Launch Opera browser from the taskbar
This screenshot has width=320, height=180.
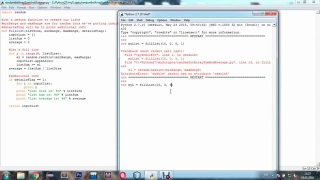click(122, 175)
